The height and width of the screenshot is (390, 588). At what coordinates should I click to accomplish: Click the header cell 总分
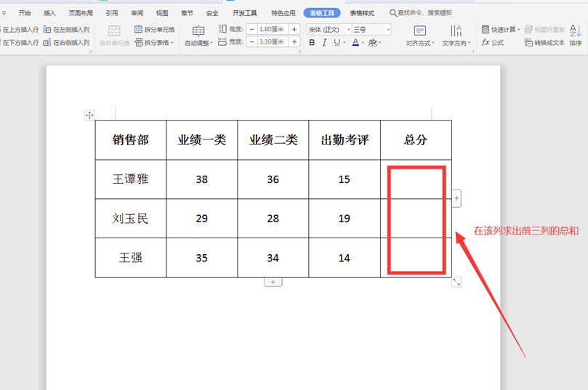pyautogui.click(x=416, y=140)
